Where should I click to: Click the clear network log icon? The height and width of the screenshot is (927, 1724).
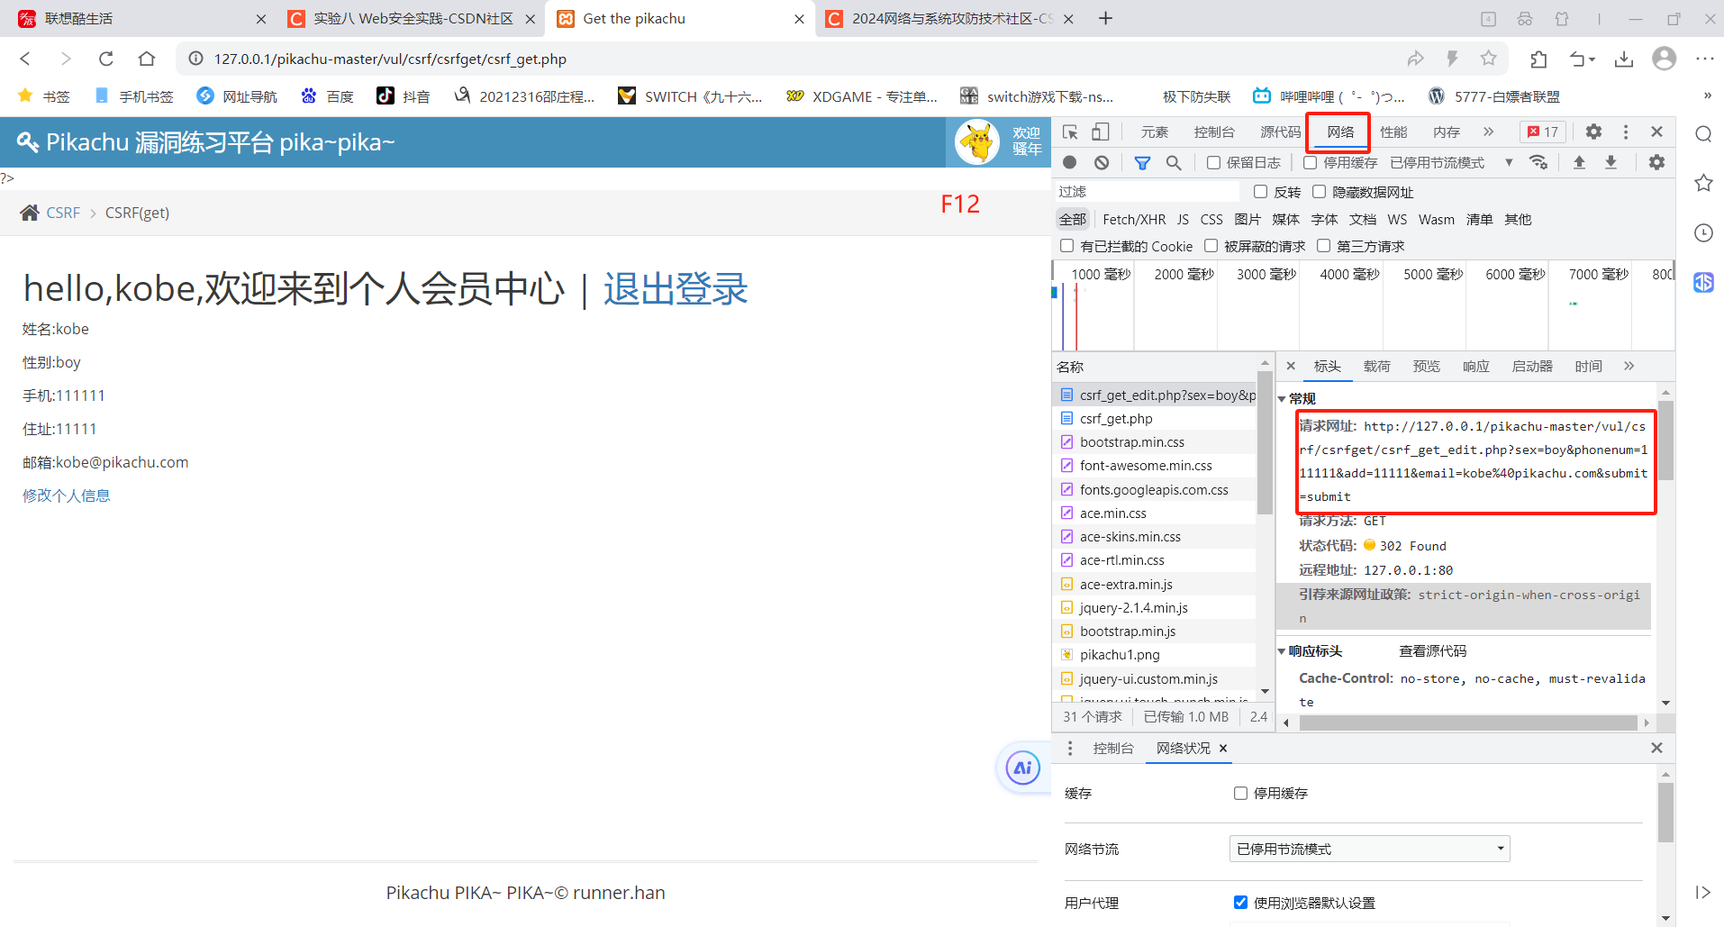[1102, 163]
